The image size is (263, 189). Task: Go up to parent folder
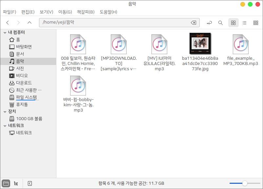click(30, 23)
